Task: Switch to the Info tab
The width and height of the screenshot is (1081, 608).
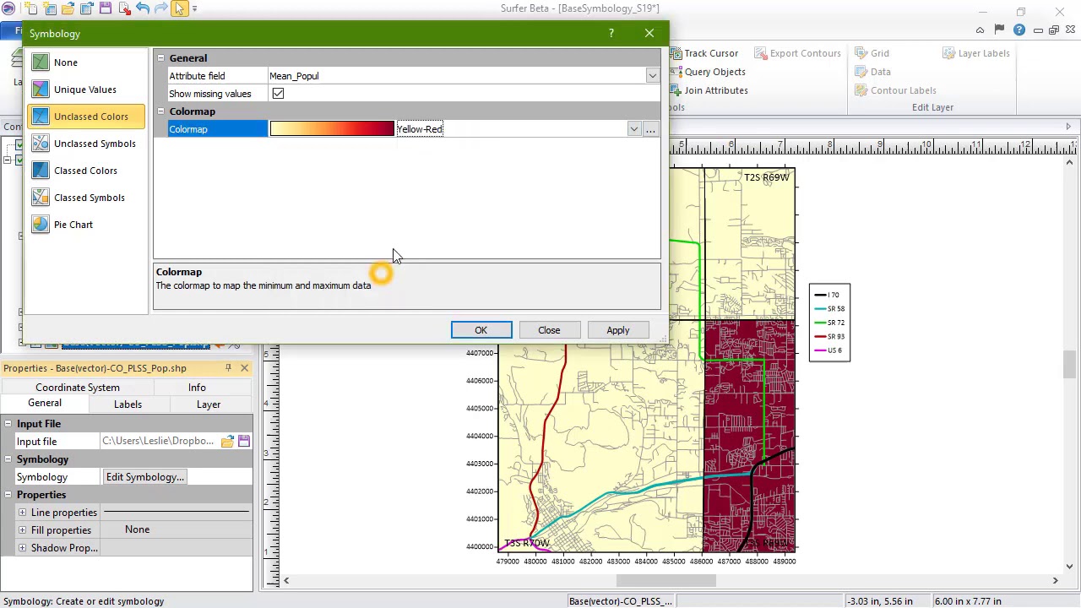Action: pos(197,388)
